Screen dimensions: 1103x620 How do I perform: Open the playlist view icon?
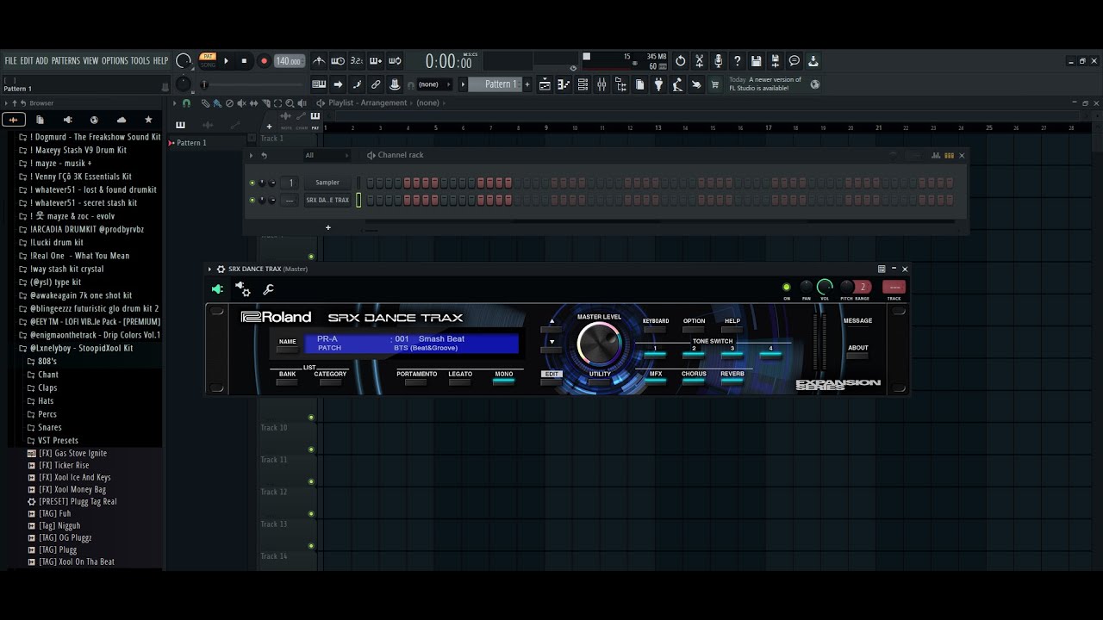tap(545, 84)
